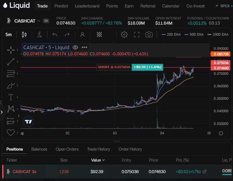Toggle fullscreen chart mode
233x181 pixels.
(137, 35)
